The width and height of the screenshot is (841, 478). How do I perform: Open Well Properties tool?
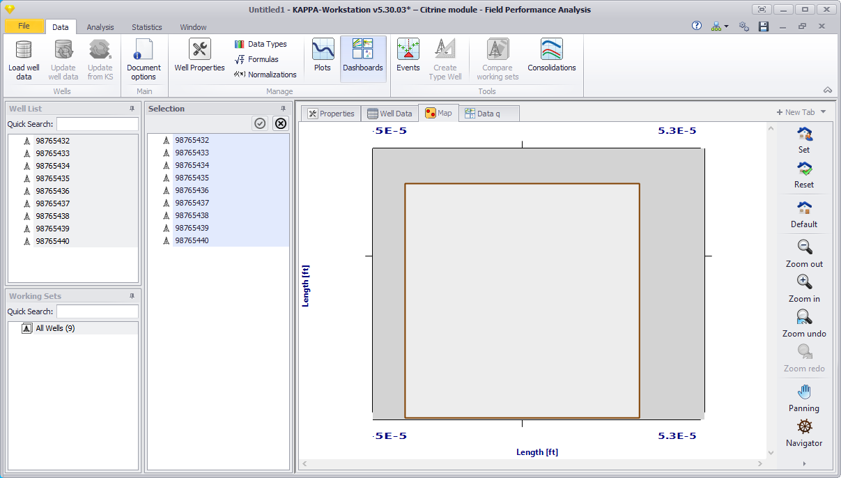pyautogui.click(x=199, y=56)
